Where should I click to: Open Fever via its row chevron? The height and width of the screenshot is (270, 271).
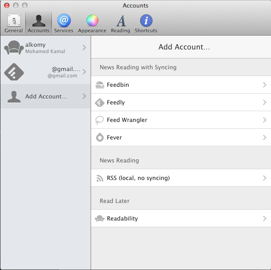pyautogui.click(x=264, y=138)
